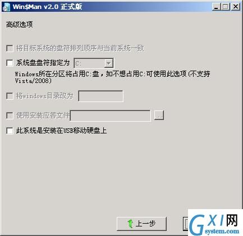Check the 使用安装应答文件 option
The image size is (243, 236).
(x=10, y=115)
